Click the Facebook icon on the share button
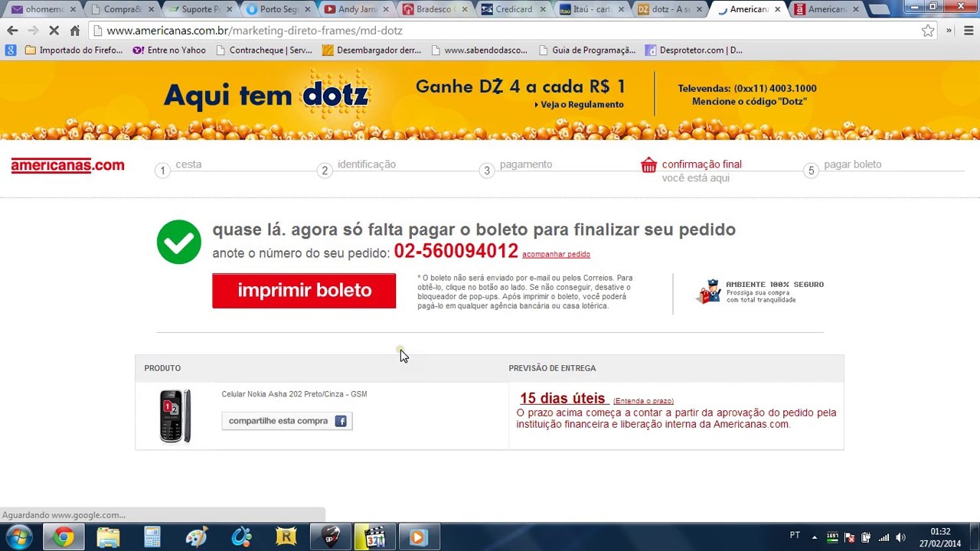The image size is (980, 551). click(x=341, y=421)
